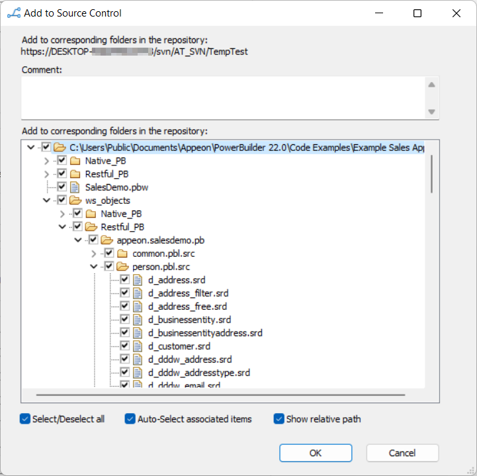
Task: Click the d_address_filter.srd file icon
Action: coord(138,293)
